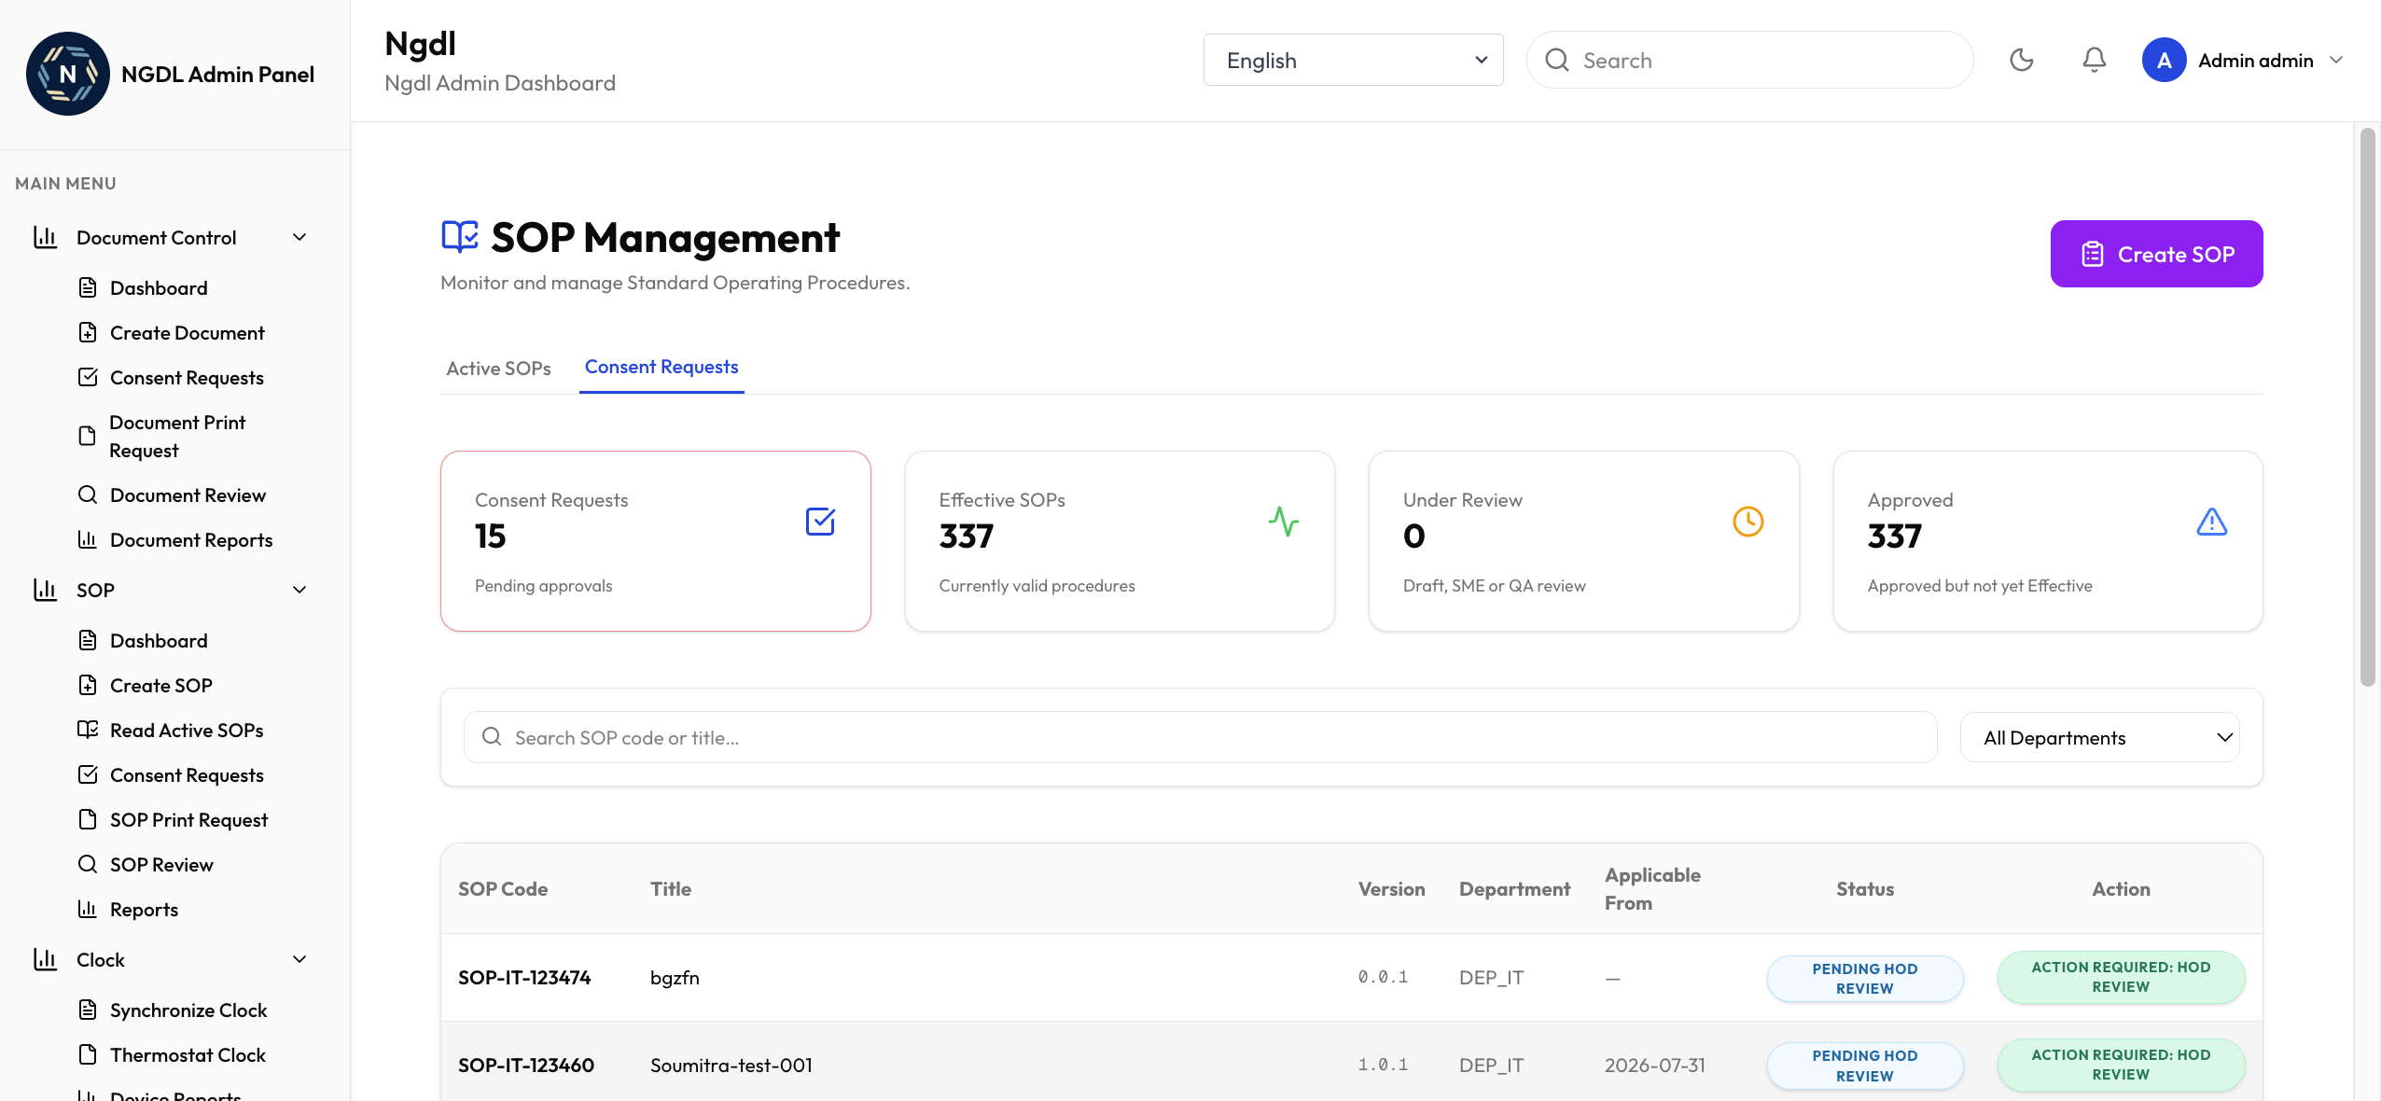
Task: Open Synchronize Clock in the sidebar
Action: [x=188, y=1010]
